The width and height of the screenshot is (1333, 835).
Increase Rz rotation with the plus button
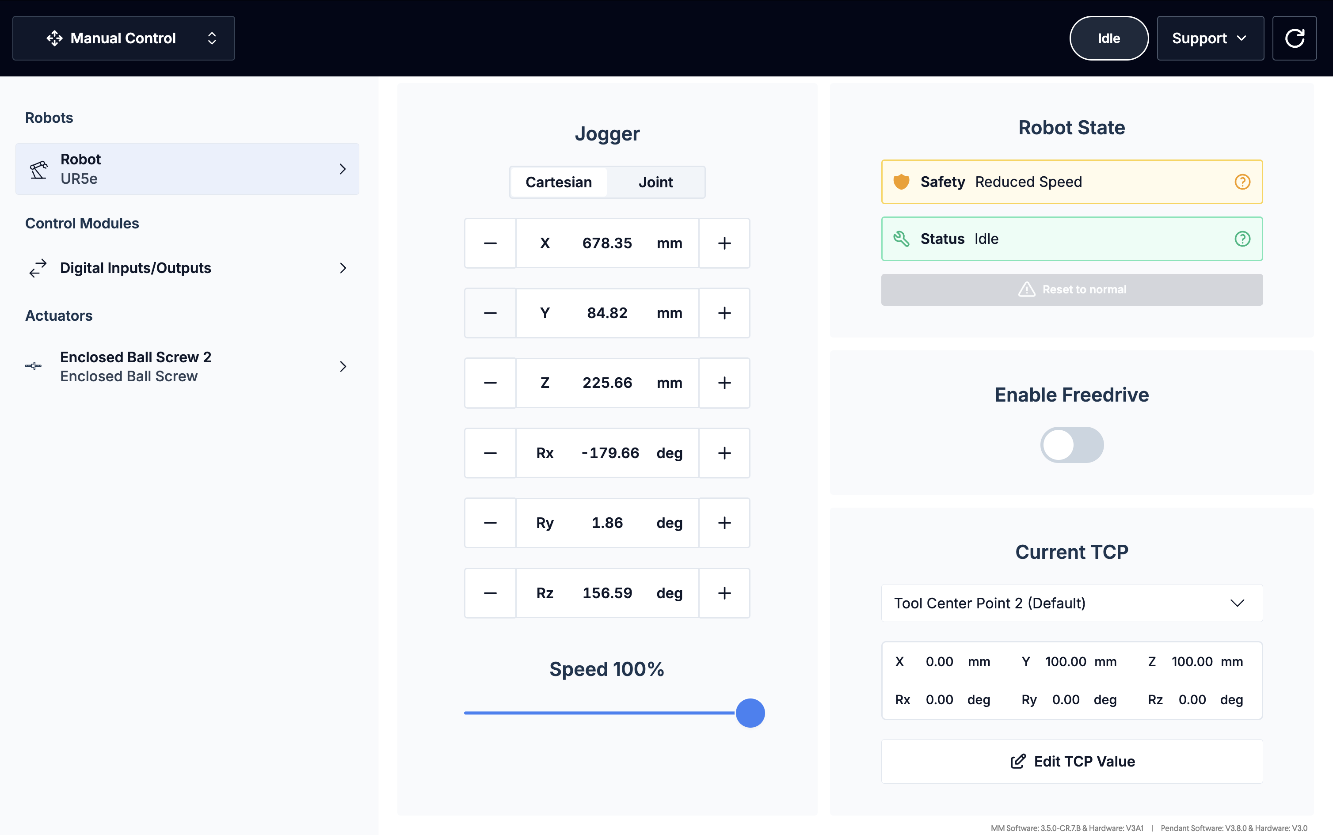tap(724, 593)
